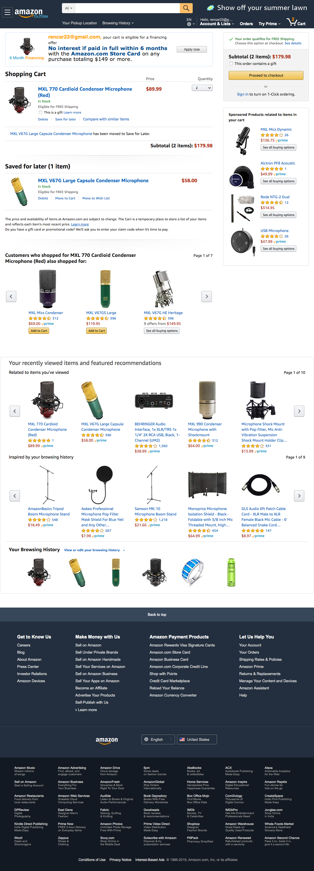Expand the Account & Lists menu
This screenshot has width=314, height=871.
[x=217, y=24]
